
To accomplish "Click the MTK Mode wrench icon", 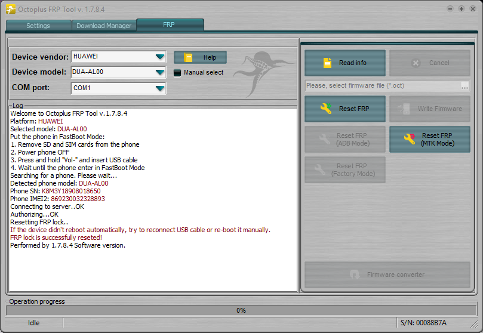I will click(410, 139).
